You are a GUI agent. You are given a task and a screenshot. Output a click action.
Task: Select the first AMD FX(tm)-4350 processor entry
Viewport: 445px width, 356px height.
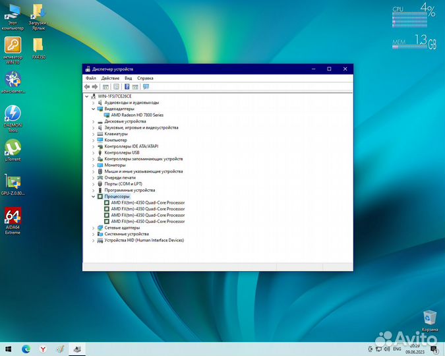[x=148, y=202]
